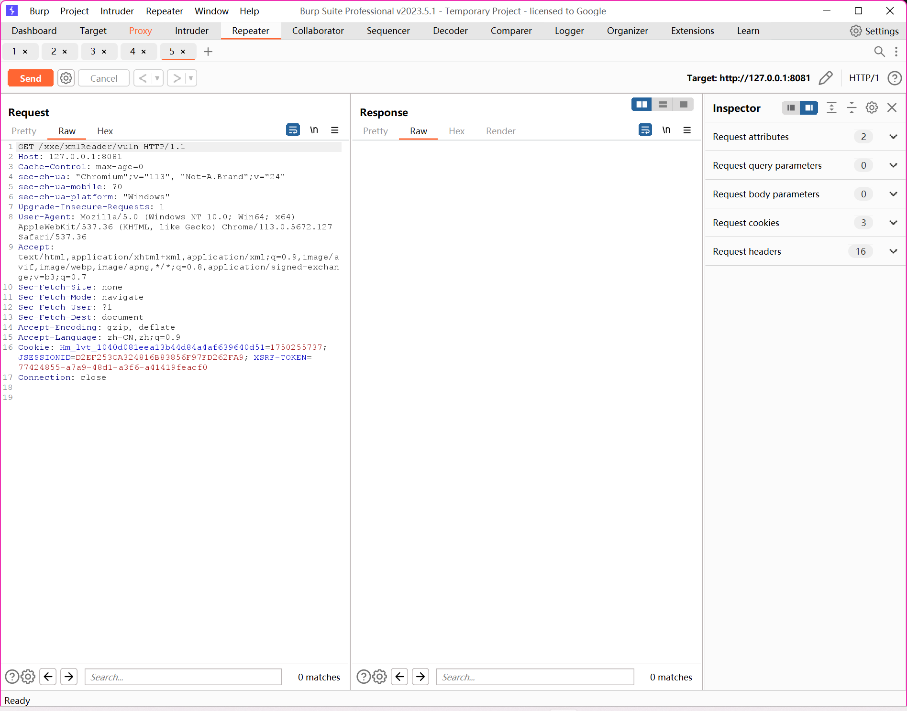907x711 pixels.
Task: Open the Help menu
Action: tap(249, 11)
